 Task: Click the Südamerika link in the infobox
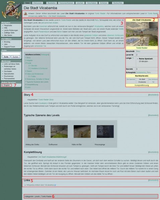click(x=141, y=72)
